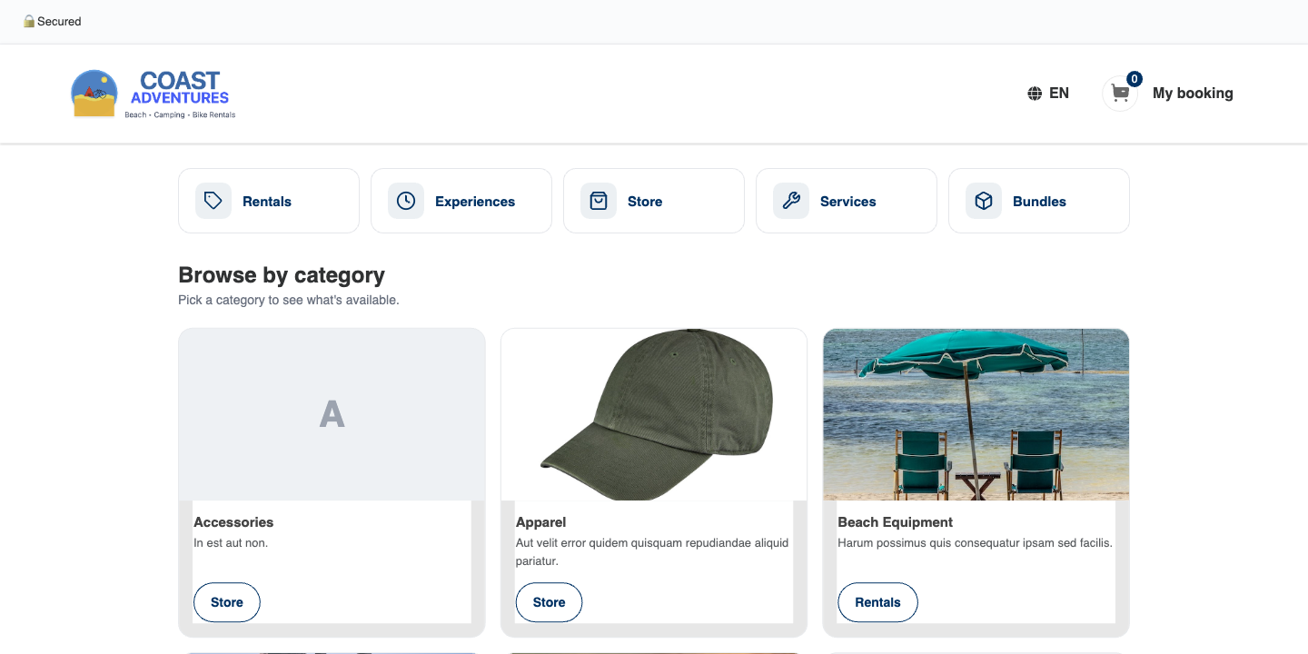
Task: Open the EN language selector
Action: pos(1048,94)
